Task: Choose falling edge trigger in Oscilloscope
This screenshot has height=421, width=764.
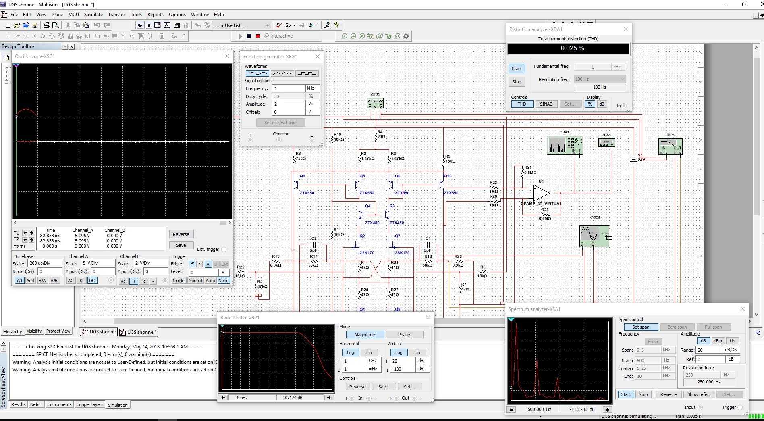Action: [x=199, y=264]
